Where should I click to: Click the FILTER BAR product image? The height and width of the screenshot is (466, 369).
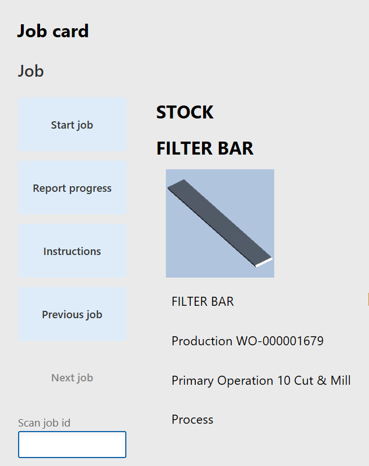point(219,223)
